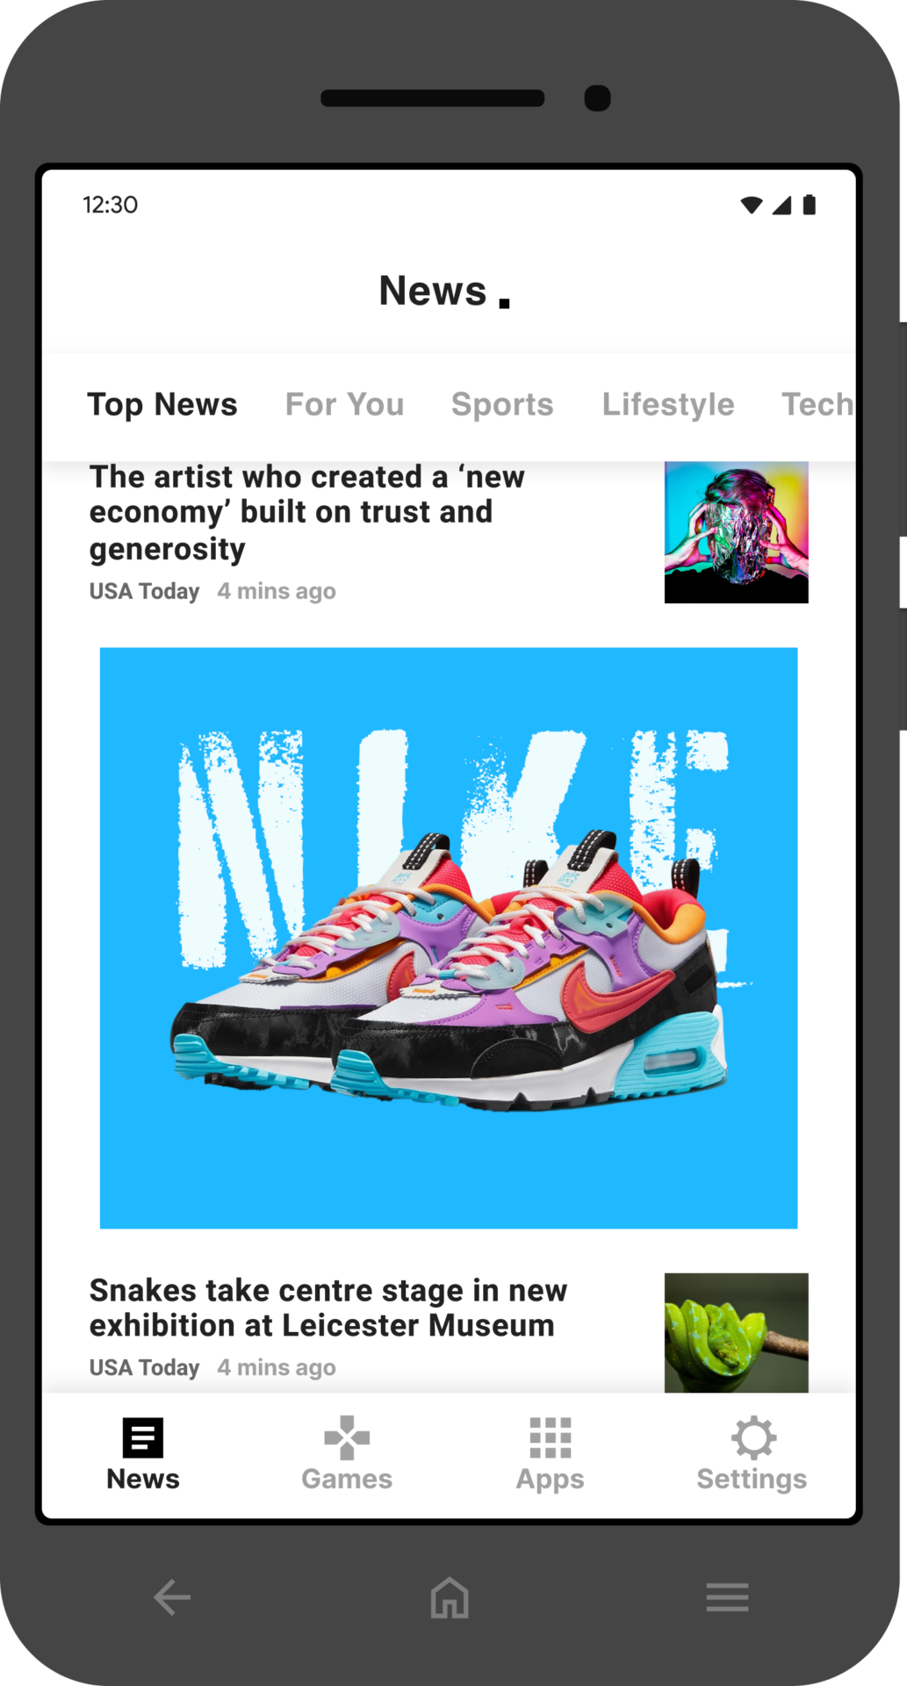Open the Settings gear icon
Image resolution: width=907 pixels, height=1686 pixels.
[753, 1438]
